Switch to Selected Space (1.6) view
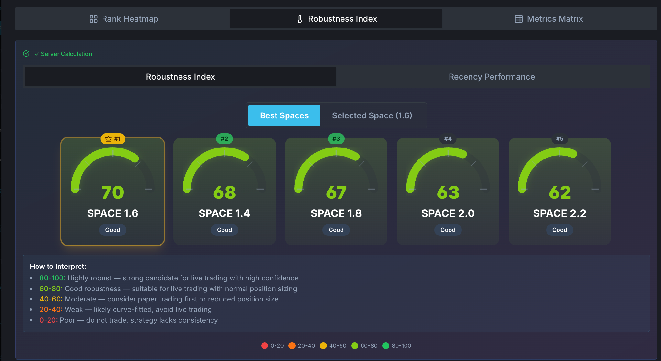 pyautogui.click(x=372, y=115)
